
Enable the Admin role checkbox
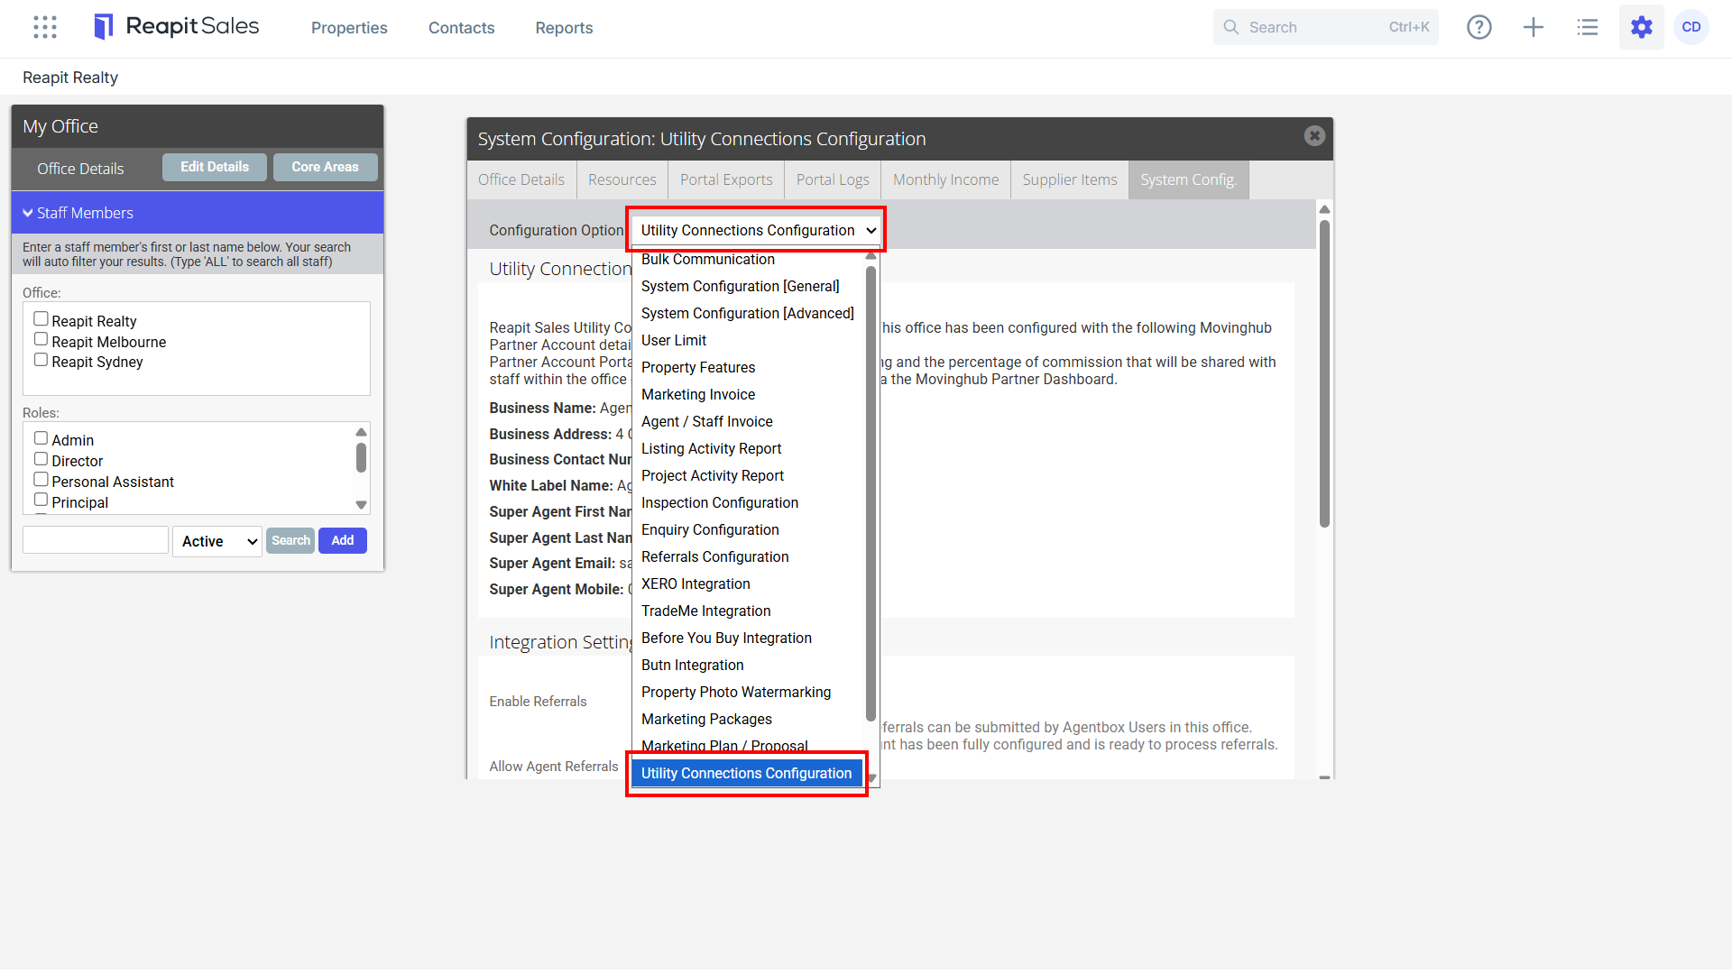click(41, 438)
